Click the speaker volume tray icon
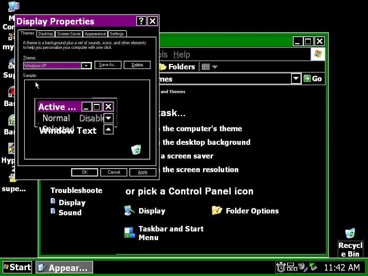The image size is (368, 276). click(303, 267)
